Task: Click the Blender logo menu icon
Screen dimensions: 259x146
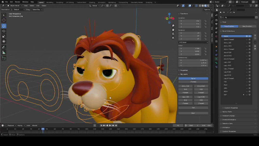Action: tap(3, 2)
